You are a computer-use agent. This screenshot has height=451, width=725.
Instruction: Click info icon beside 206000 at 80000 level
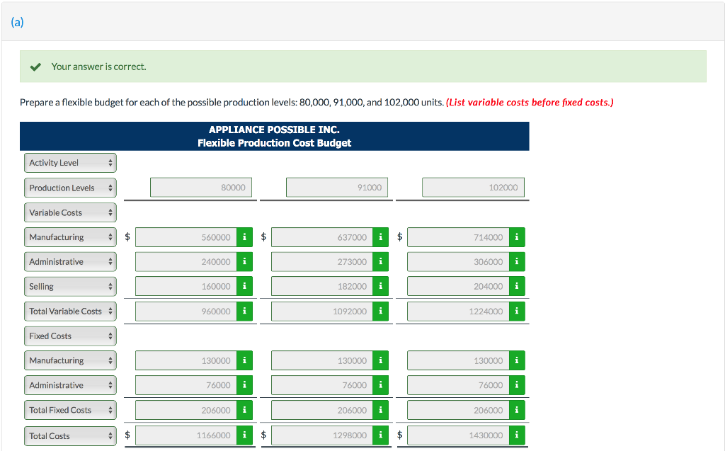(244, 410)
